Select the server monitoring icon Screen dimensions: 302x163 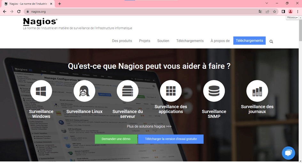coord(128,91)
